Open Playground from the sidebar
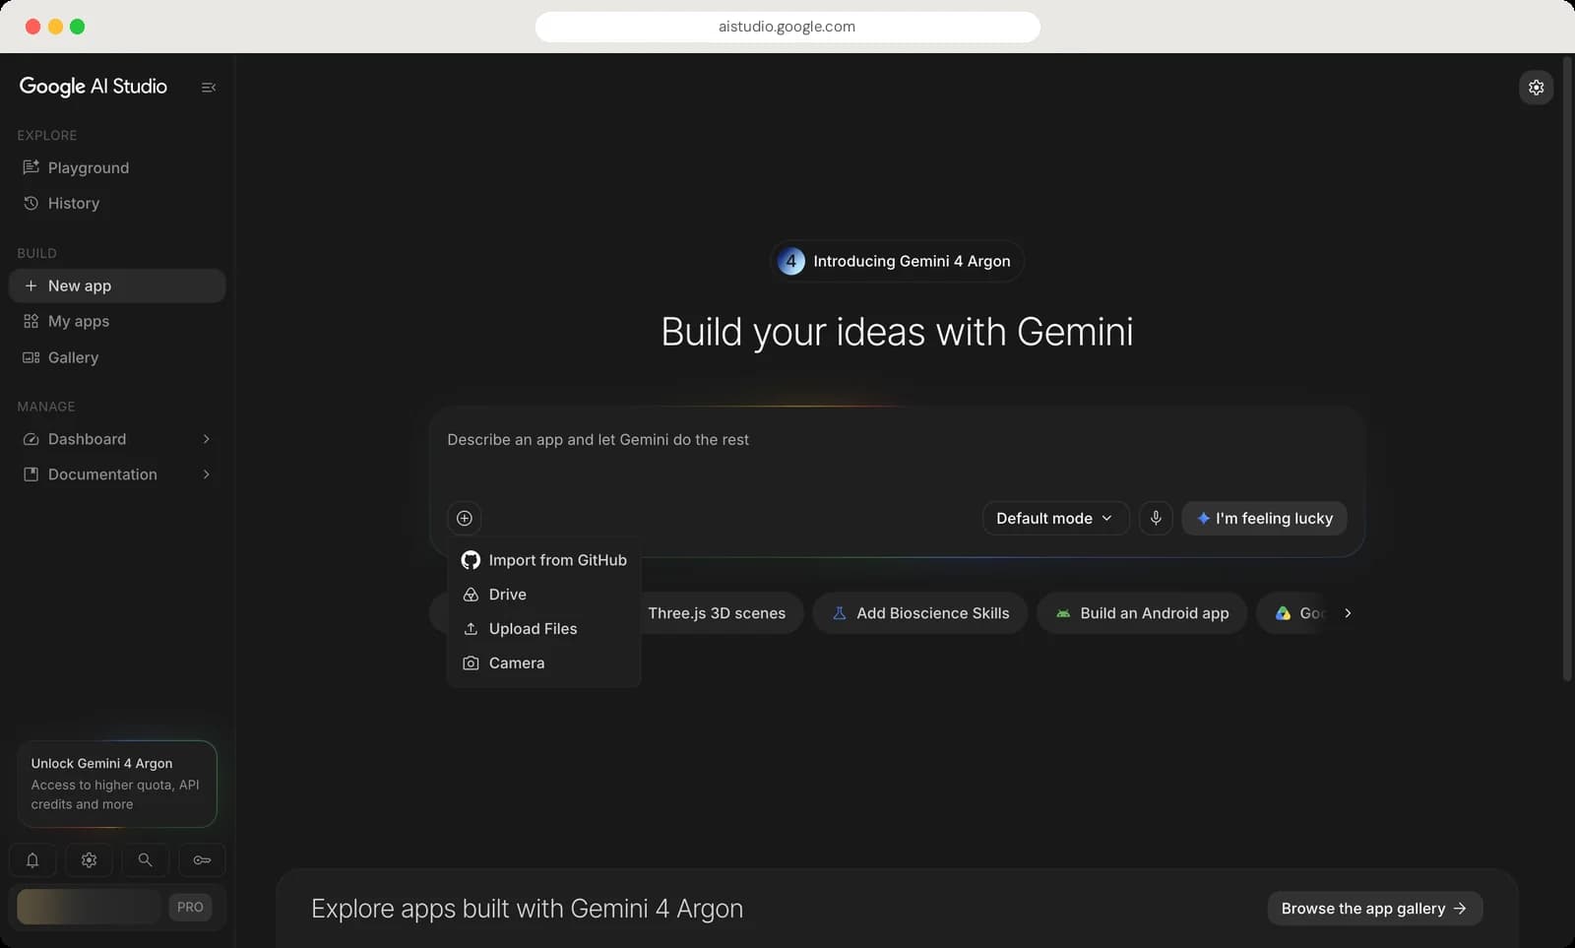 click(117, 167)
